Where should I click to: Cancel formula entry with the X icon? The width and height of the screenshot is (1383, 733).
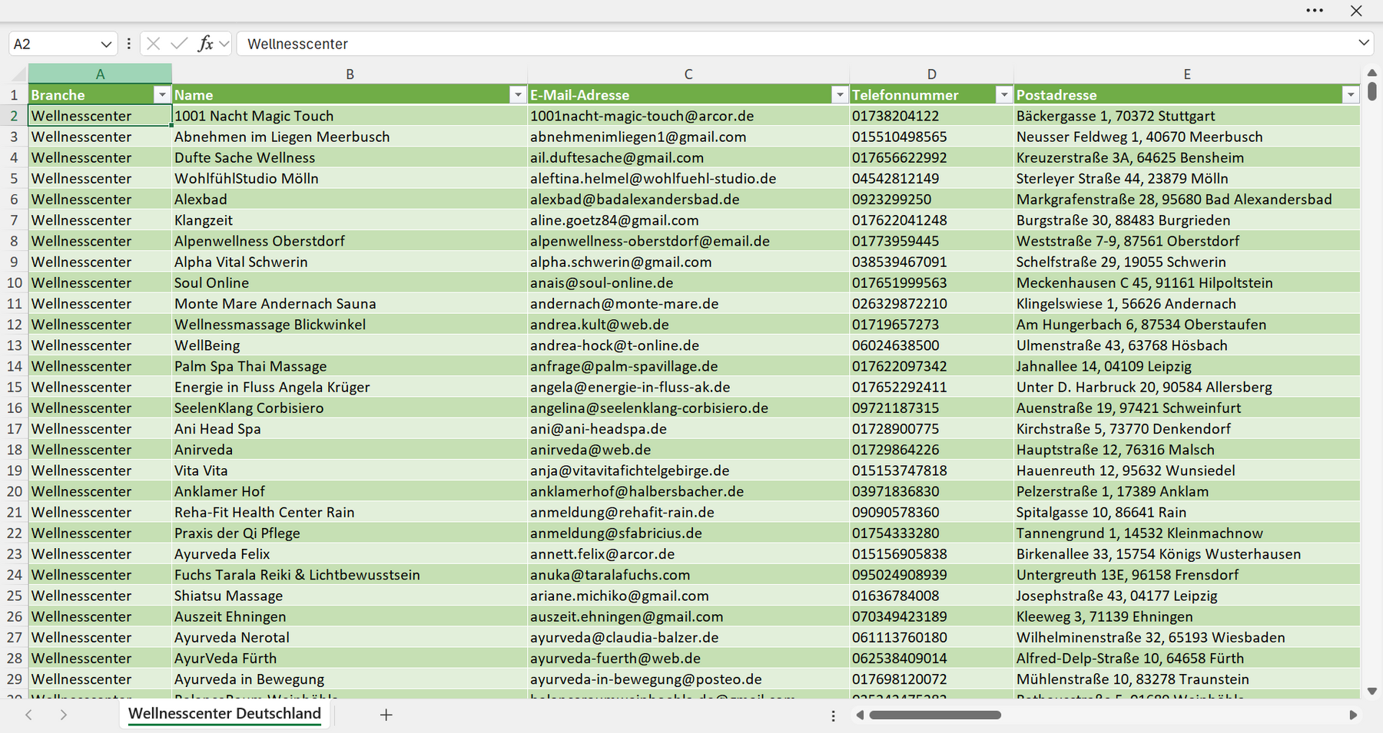click(154, 44)
